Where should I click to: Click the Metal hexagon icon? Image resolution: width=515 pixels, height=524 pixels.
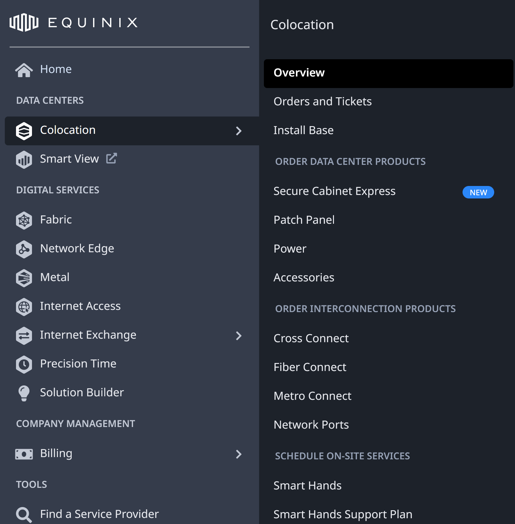pyautogui.click(x=24, y=278)
